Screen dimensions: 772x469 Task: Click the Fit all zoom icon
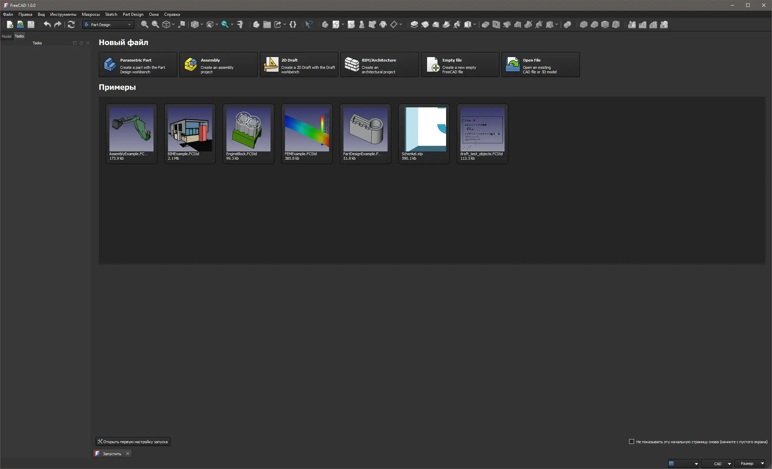(x=145, y=24)
